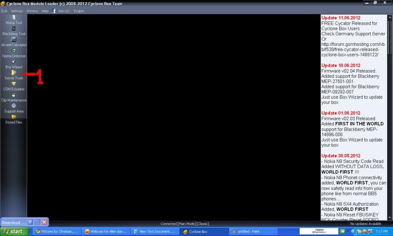Image resolution: width=393 pixels, height=236 pixels.
Task: Click the Connected [Main Mode] status text
Action: (185, 224)
